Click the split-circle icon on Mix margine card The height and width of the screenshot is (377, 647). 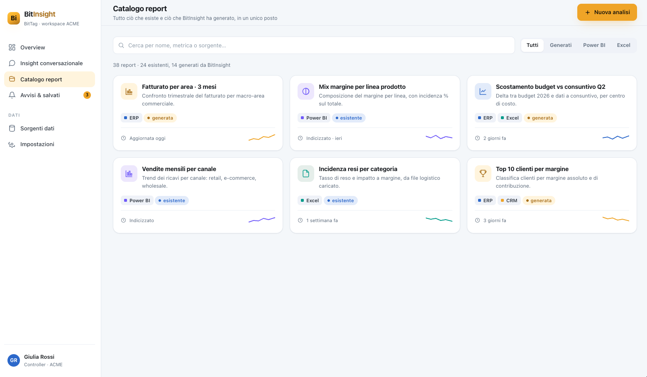(x=306, y=91)
